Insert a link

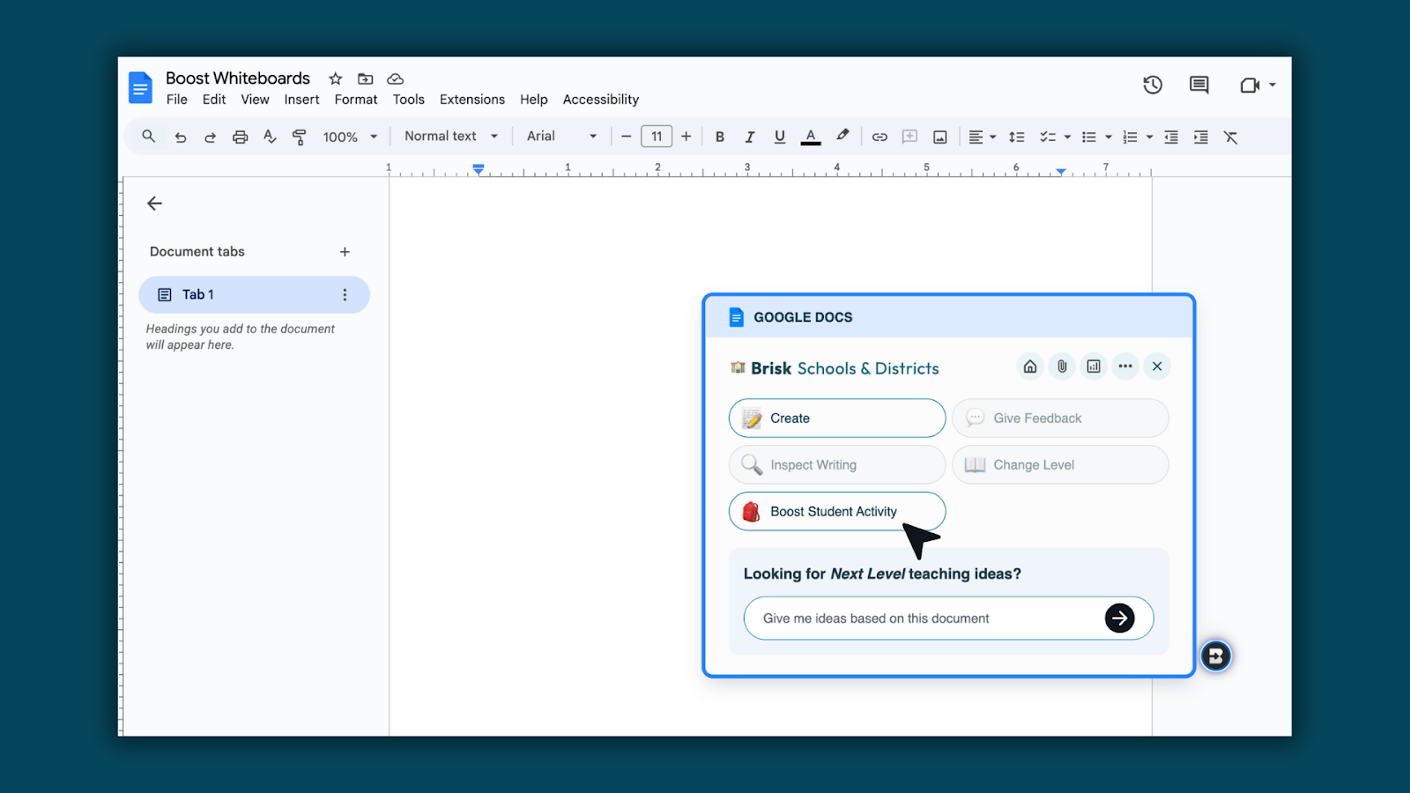(879, 137)
